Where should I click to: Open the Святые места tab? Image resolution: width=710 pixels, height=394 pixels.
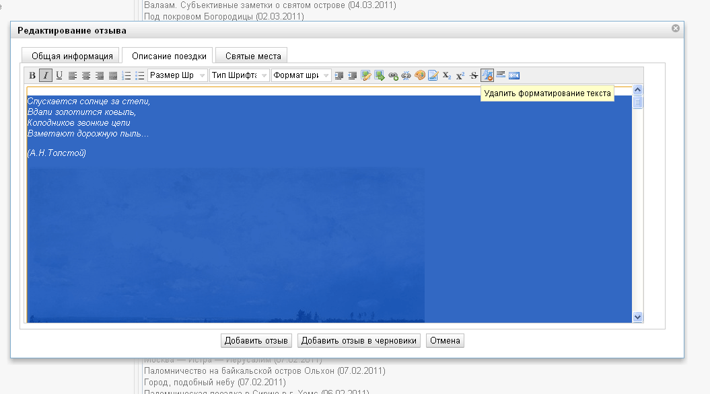(x=252, y=56)
